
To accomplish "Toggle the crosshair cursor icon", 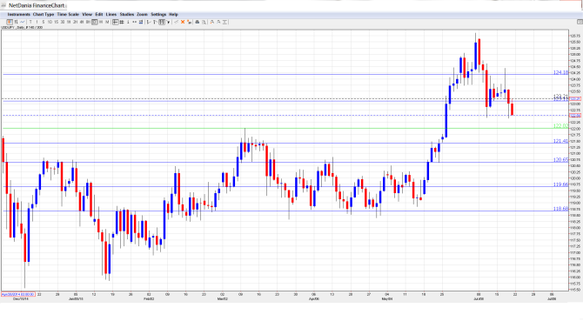I will point(115,22).
